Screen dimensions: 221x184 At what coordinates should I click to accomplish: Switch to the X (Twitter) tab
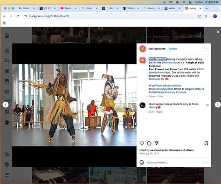tap(48, 8)
